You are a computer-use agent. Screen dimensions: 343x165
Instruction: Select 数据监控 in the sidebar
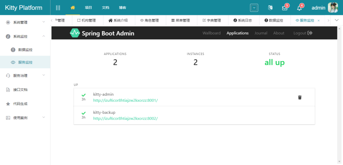click(x=25, y=50)
